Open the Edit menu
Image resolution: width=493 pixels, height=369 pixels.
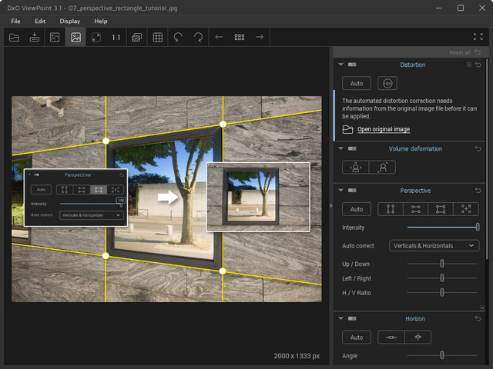[40, 21]
